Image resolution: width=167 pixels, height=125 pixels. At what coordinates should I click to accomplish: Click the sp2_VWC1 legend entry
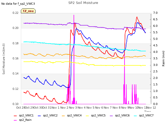pos(24,115)
